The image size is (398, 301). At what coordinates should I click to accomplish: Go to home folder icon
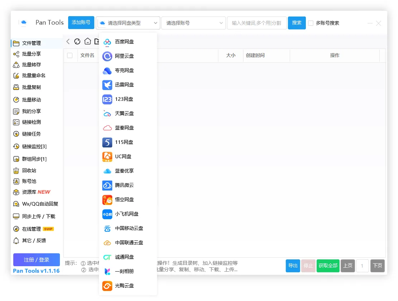87,41
